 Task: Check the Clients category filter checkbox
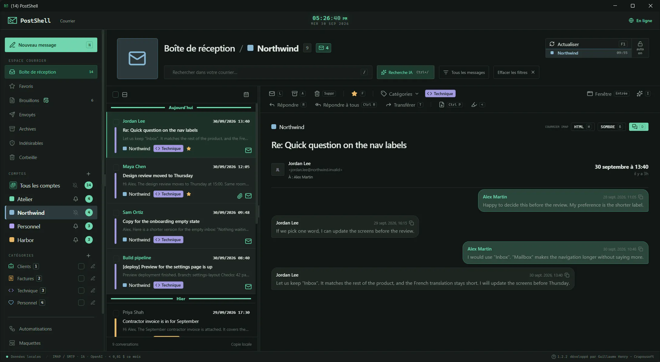click(x=81, y=266)
